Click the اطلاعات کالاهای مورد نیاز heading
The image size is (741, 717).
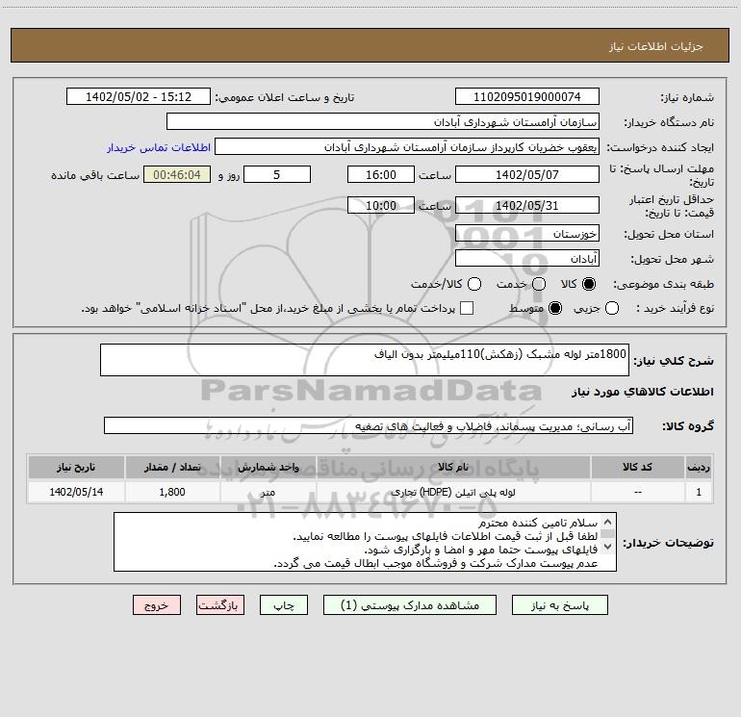(643, 392)
